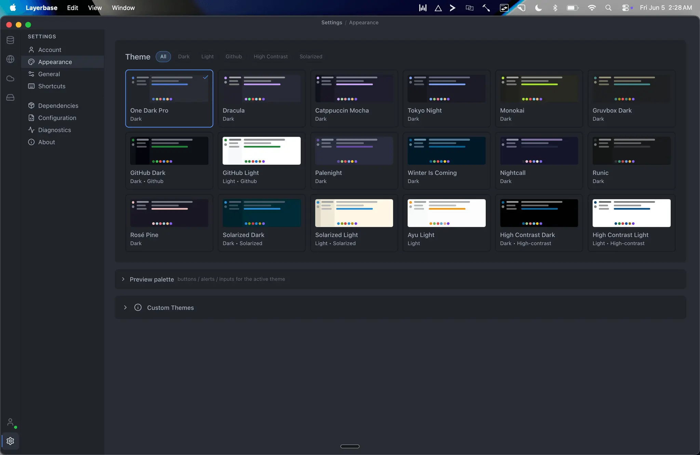Choose the Winter Is Coming theme
The height and width of the screenshot is (455, 700).
(446, 161)
